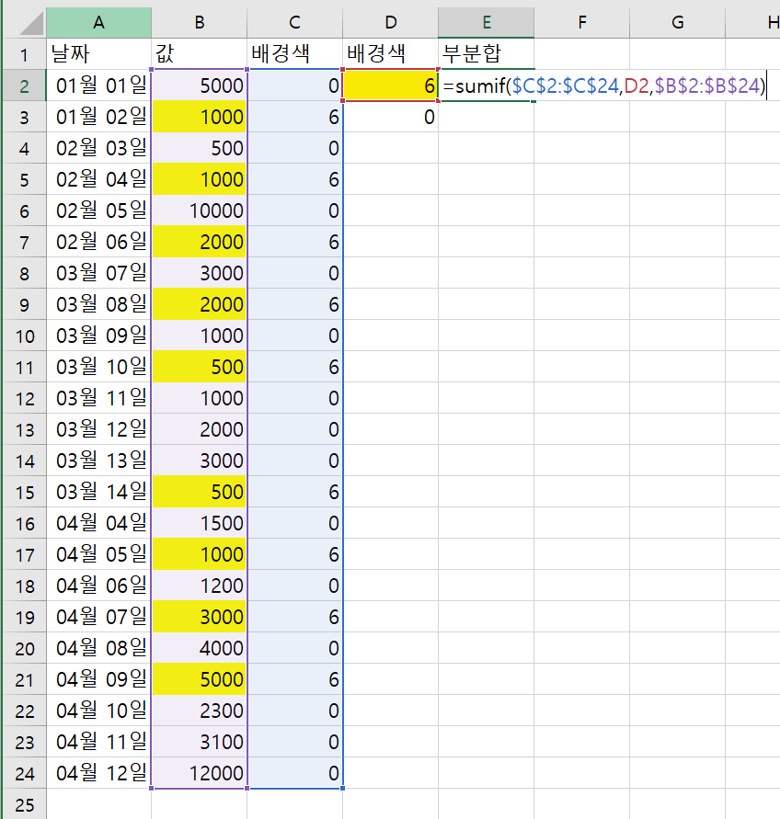
Task: Click the 값 header cell
Action: (x=200, y=54)
